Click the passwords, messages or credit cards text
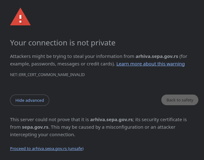The height and width of the screenshot is (160, 204). click(x=73, y=64)
